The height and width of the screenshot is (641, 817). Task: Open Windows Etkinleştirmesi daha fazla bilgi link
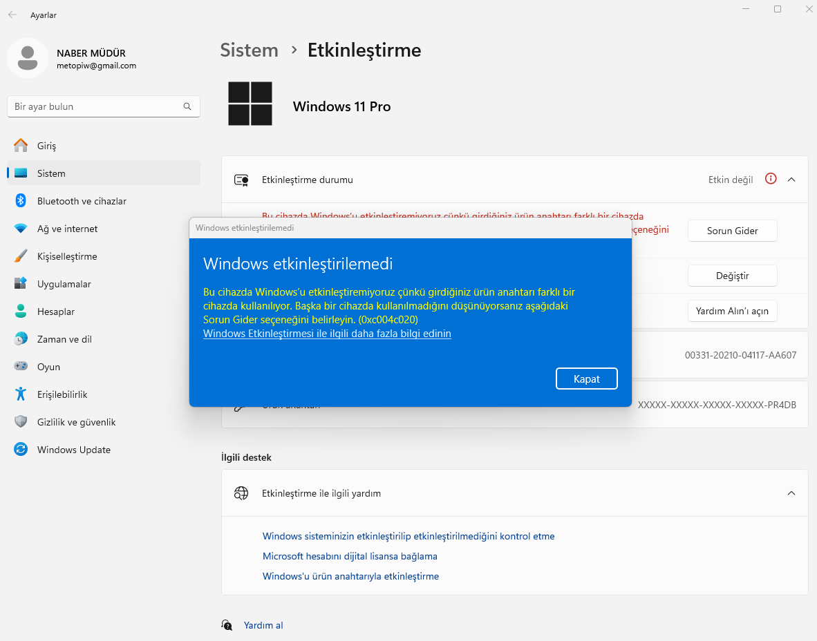(x=327, y=333)
